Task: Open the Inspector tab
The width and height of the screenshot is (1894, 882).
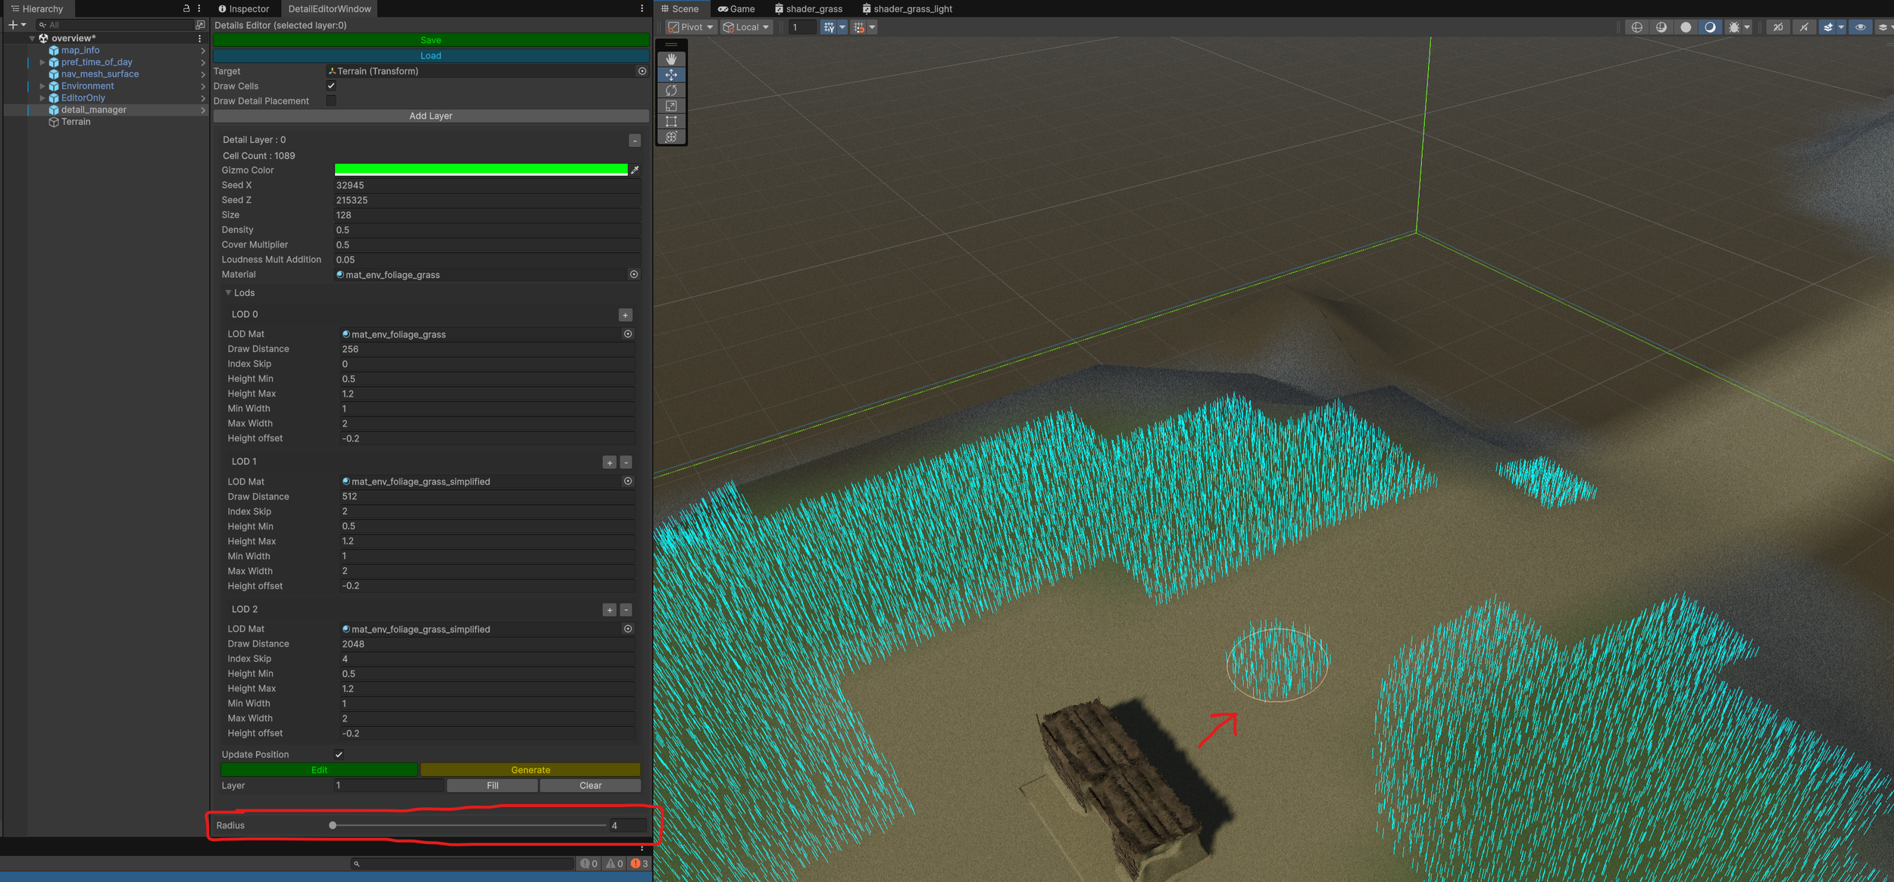Action: coord(244,9)
